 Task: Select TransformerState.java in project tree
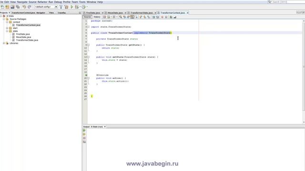27,40
